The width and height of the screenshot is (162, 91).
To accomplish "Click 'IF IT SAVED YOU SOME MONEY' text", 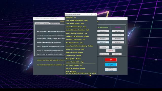I will point(51,65).
